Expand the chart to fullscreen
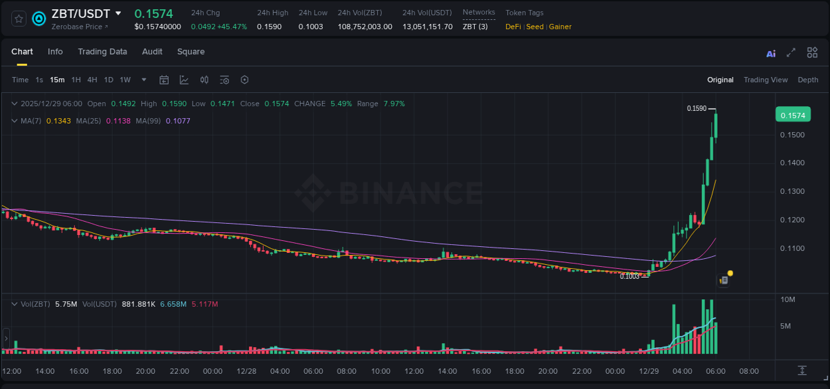Viewport: 830px width, 389px height. pos(791,52)
